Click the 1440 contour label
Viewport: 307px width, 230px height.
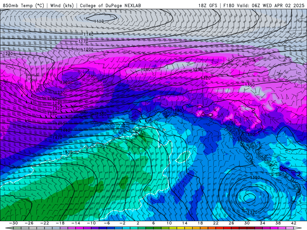tap(65, 130)
